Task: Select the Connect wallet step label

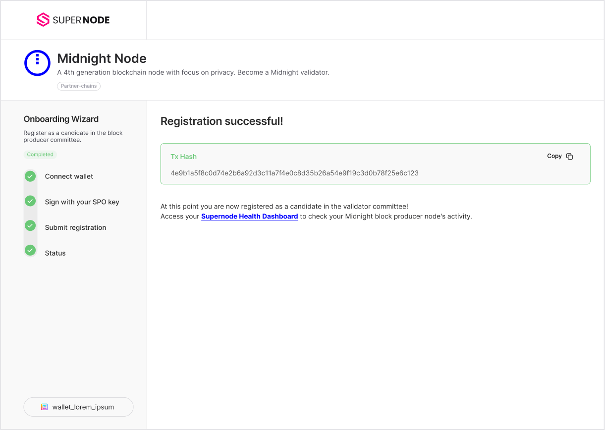Action: pos(69,176)
